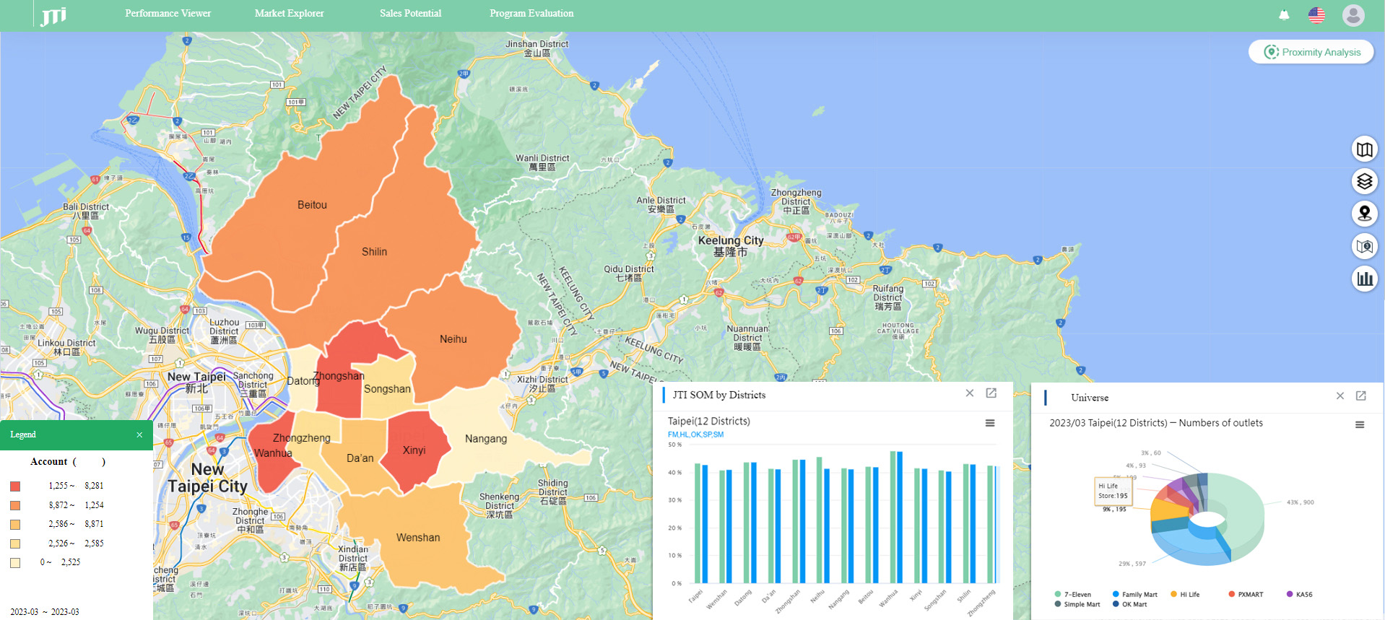Click the Proximity Analysis button
The width and height of the screenshot is (1385, 620).
(1311, 52)
